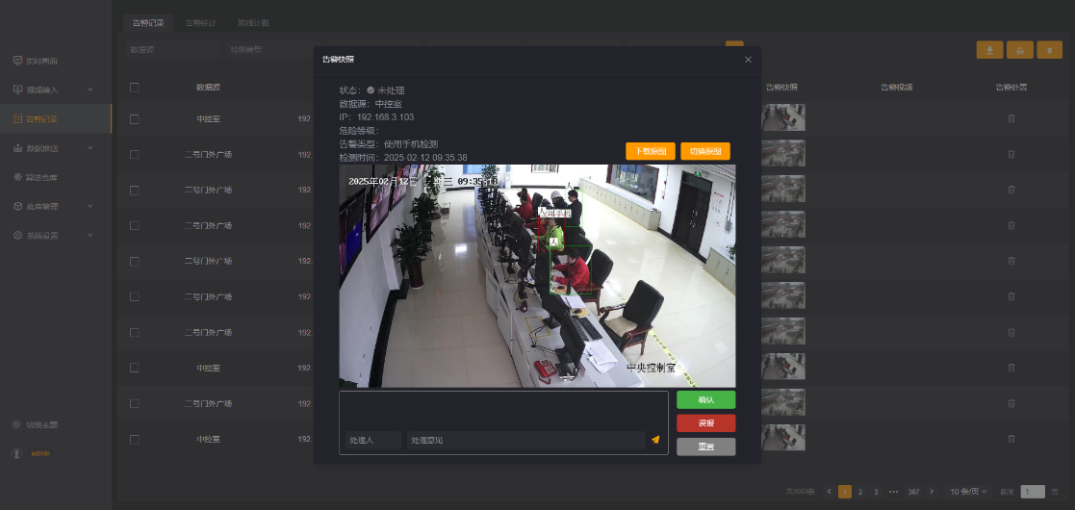Screen dimensions: 1075x510
Task: Go to pagination page 2
Action: tap(860, 492)
